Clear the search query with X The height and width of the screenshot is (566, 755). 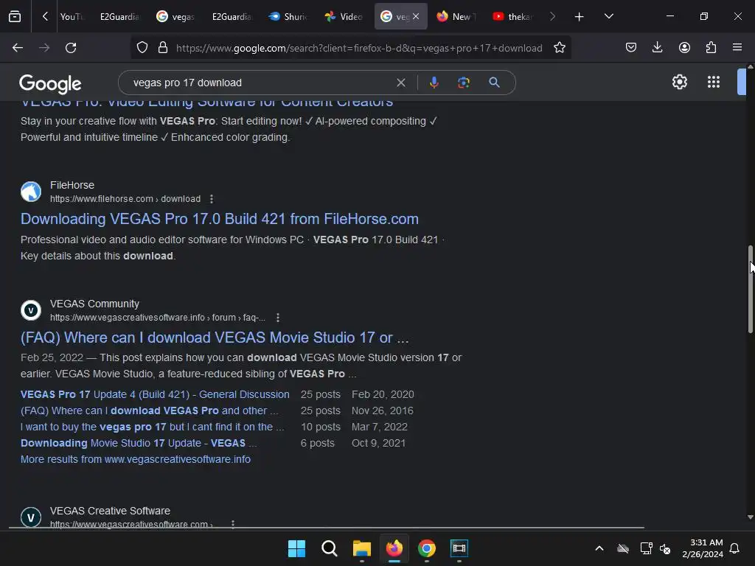(x=401, y=83)
